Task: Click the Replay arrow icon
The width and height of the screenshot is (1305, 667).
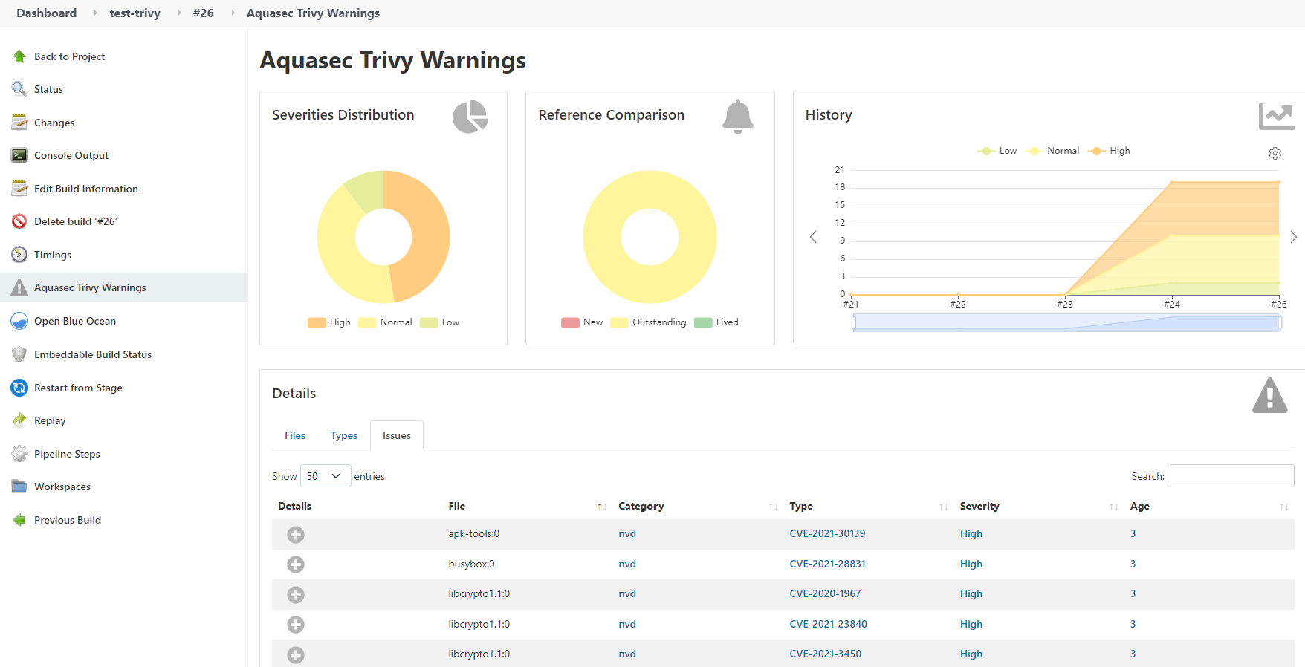Action: [x=19, y=420]
